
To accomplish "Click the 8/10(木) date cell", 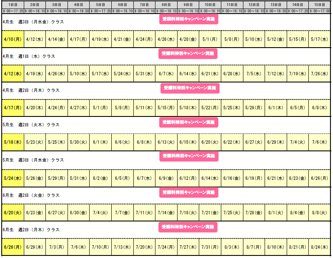I will tap(276, 247).
